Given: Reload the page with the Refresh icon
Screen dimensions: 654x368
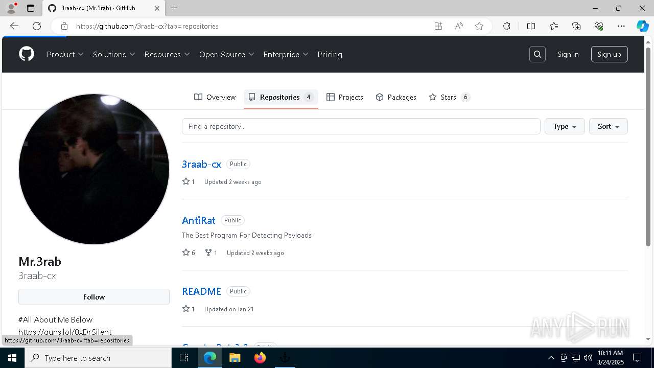Looking at the screenshot, I should (x=37, y=26).
